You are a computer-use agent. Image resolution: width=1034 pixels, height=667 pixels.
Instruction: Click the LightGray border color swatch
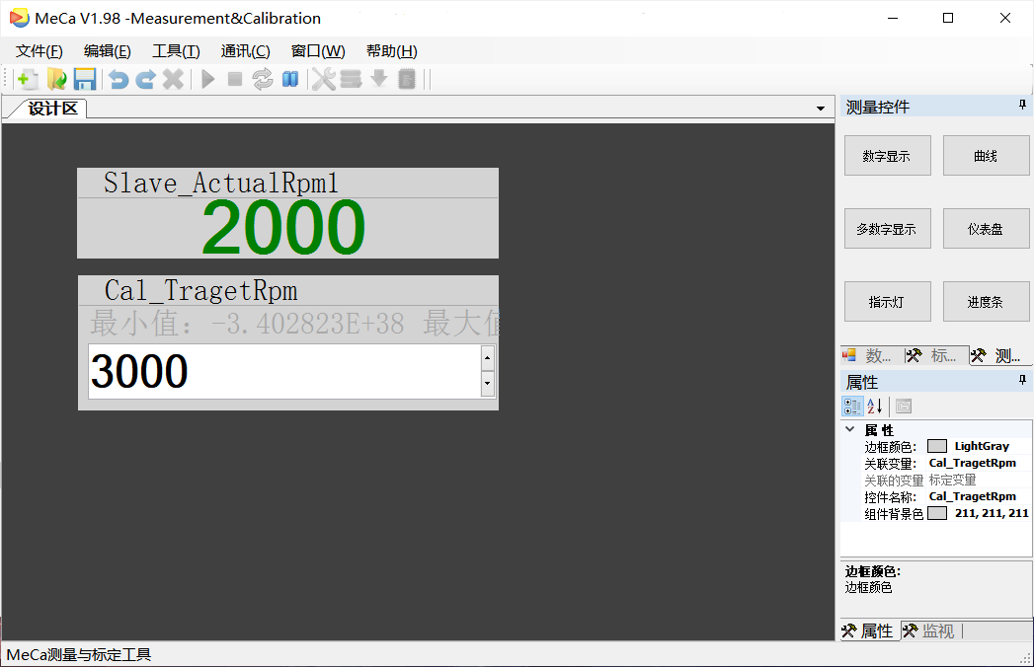click(x=937, y=446)
